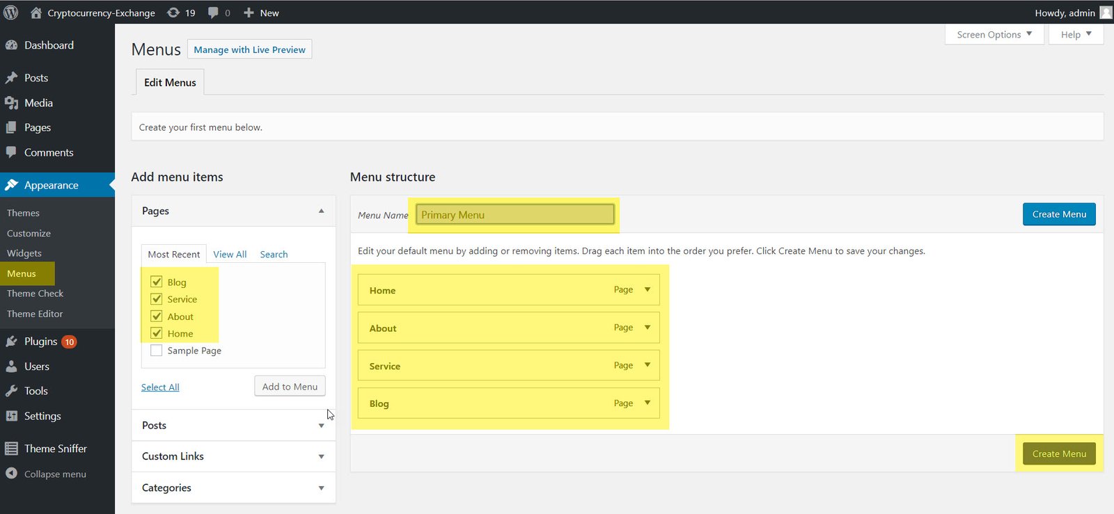Click the WordPress logo icon
Image resolution: width=1114 pixels, height=514 pixels.
(x=11, y=13)
